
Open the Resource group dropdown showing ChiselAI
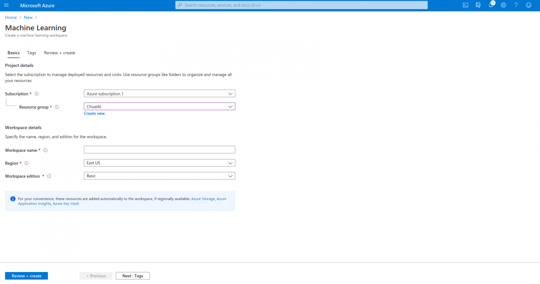[159, 107]
